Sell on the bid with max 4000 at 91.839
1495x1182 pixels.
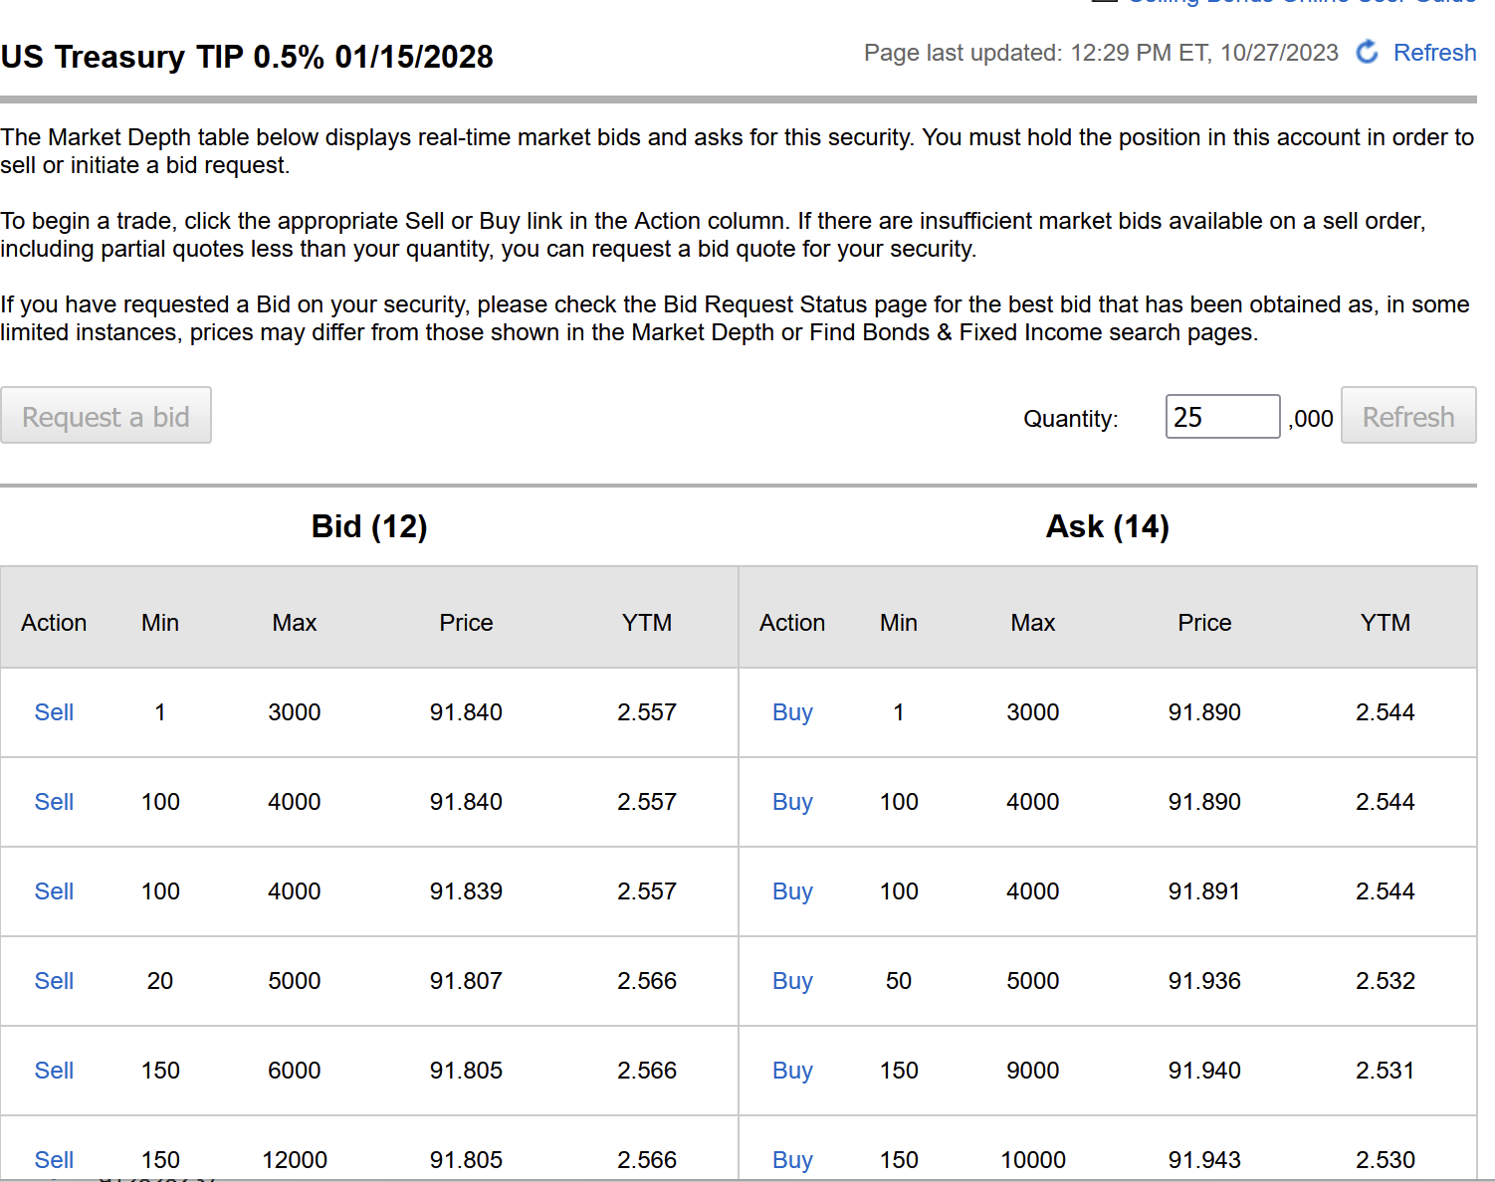(x=54, y=891)
